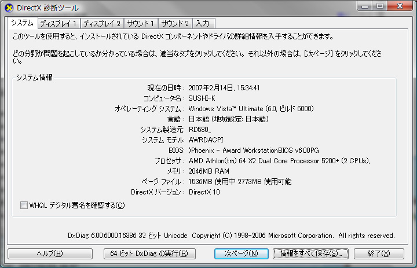The image size is (417, 268).
Task: Click the コンピュータ名 label
Action: pyautogui.click(x=164, y=98)
